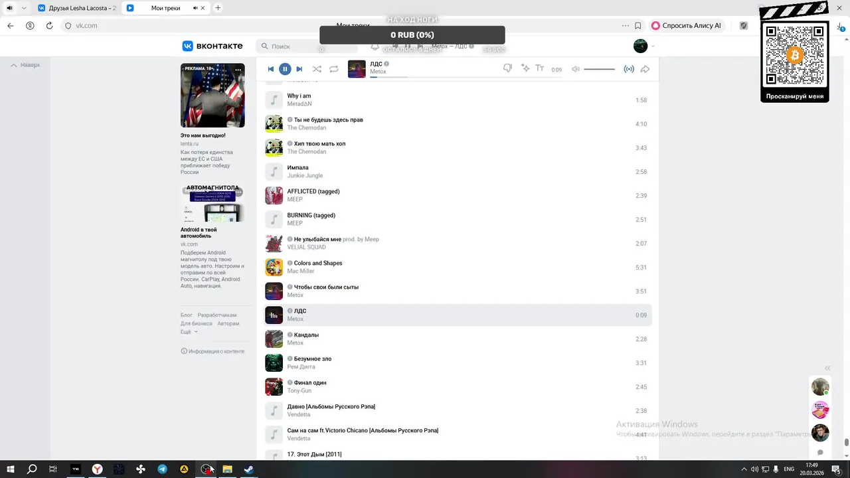The height and width of the screenshot is (478, 850).
Task: Pause the playing track
Action: pos(285,69)
